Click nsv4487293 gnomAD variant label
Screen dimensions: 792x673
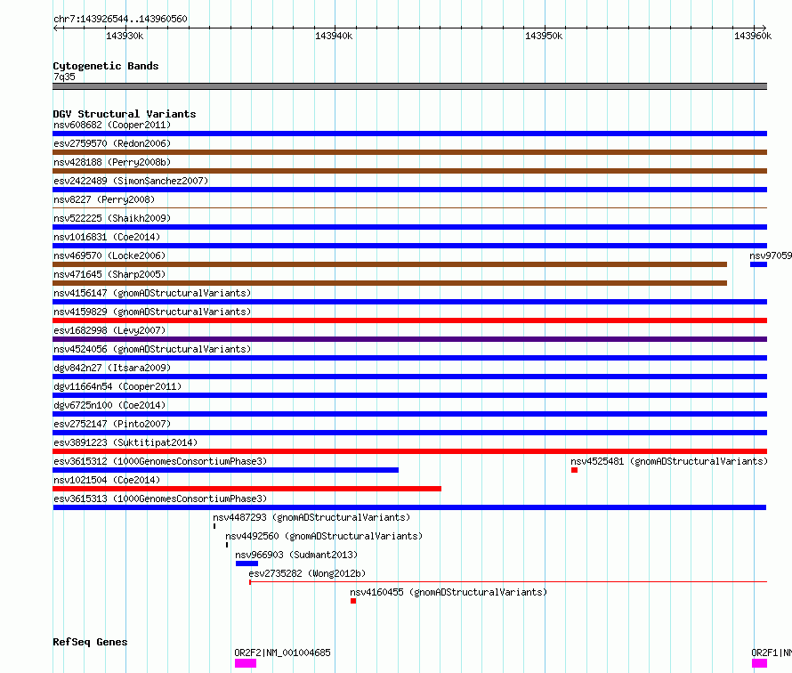(x=311, y=517)
